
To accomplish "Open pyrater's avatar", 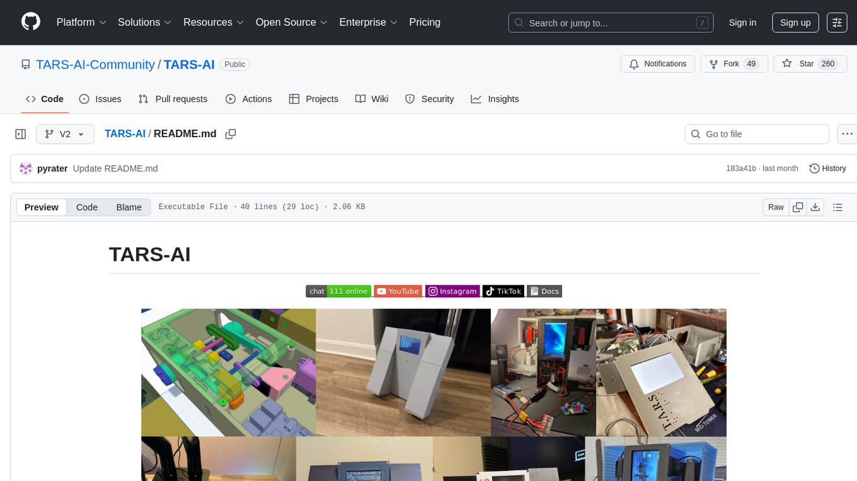I will 26,168.
